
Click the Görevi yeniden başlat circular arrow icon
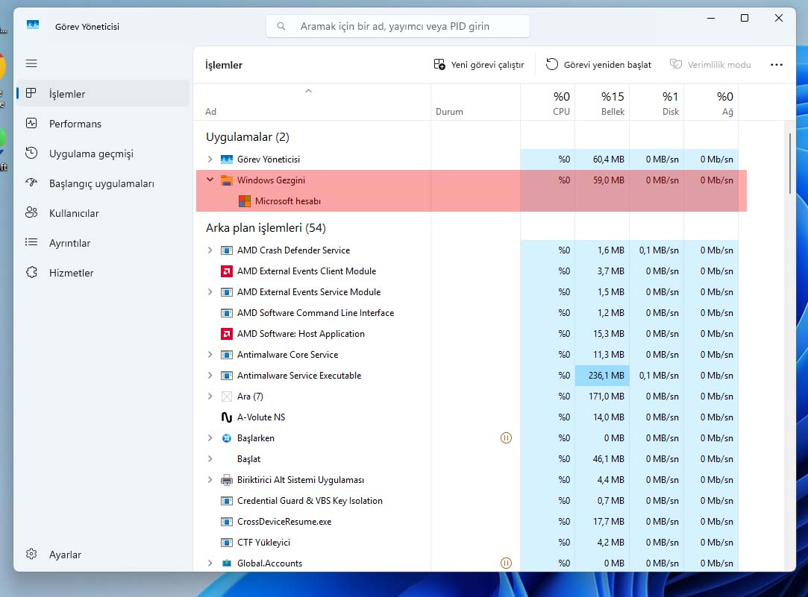click(x=552, y=64)
